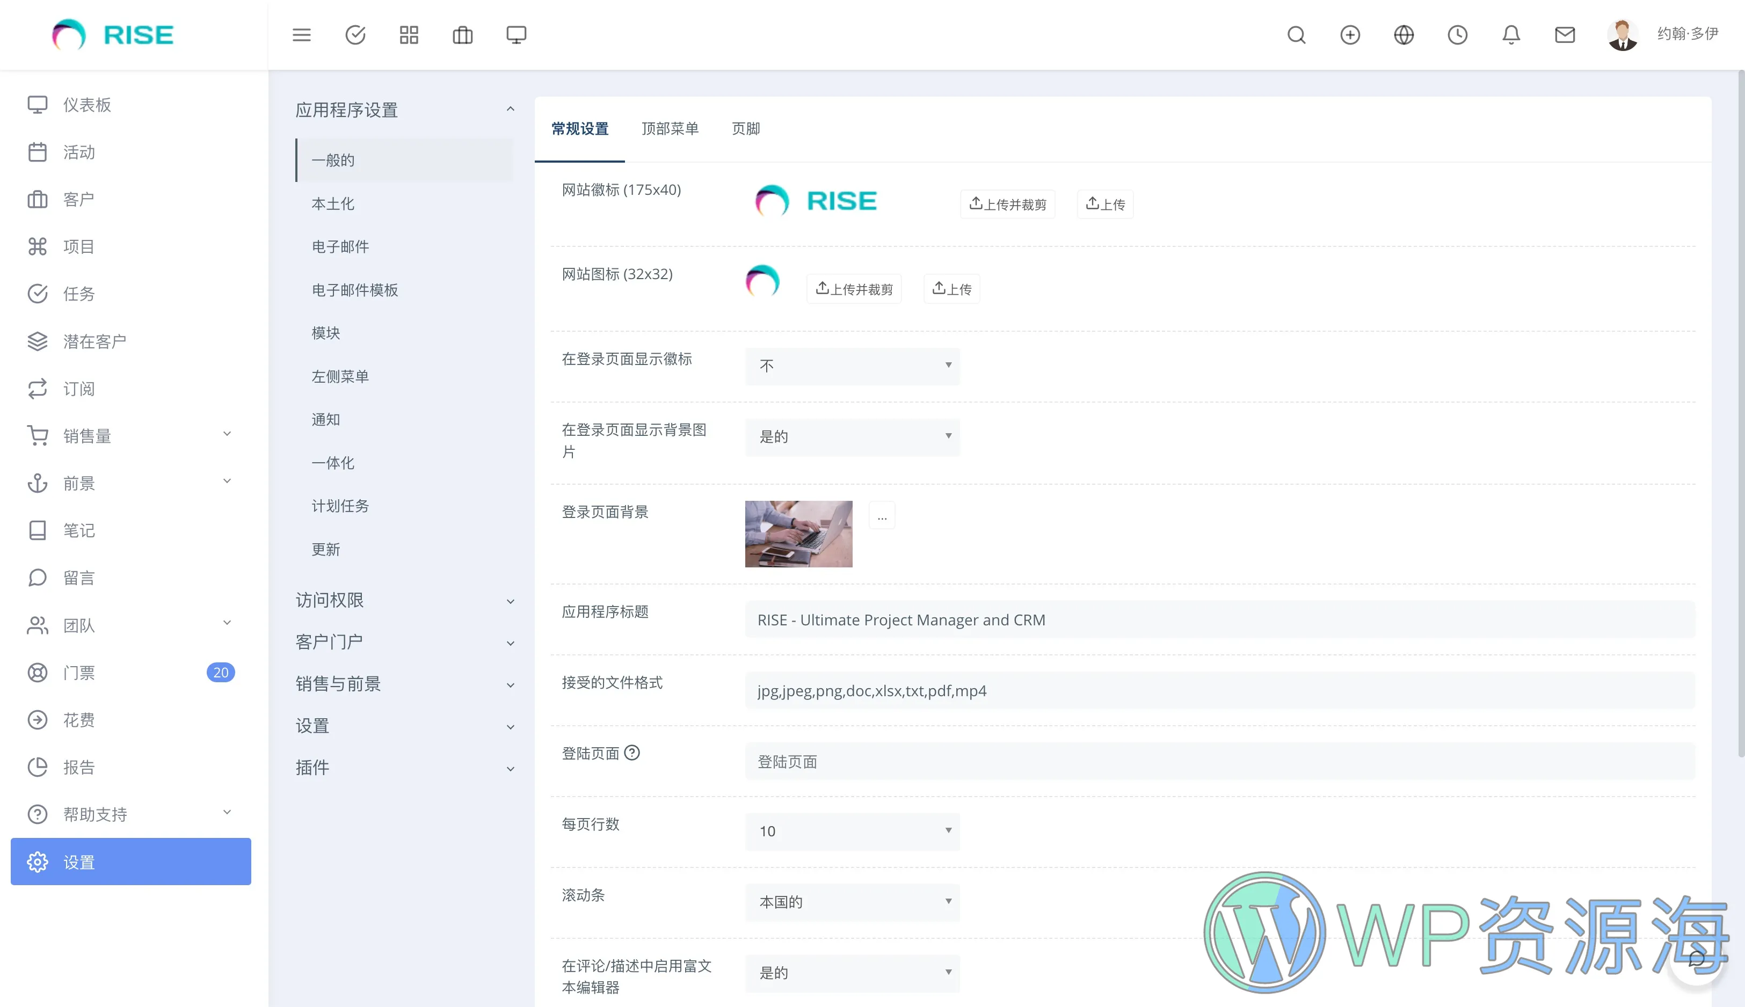The height and width of the screenshot is (1007, 1745).
Task: Go to 仪表板 in the sidebar
Action: tap(130, 105)
